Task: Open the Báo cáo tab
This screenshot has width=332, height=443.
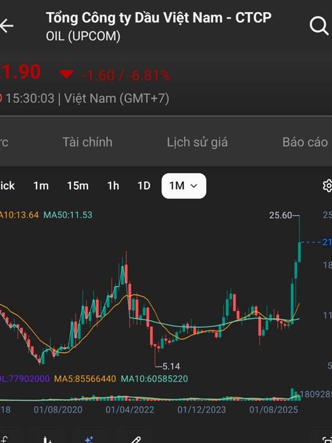Action: click(305, 142)
